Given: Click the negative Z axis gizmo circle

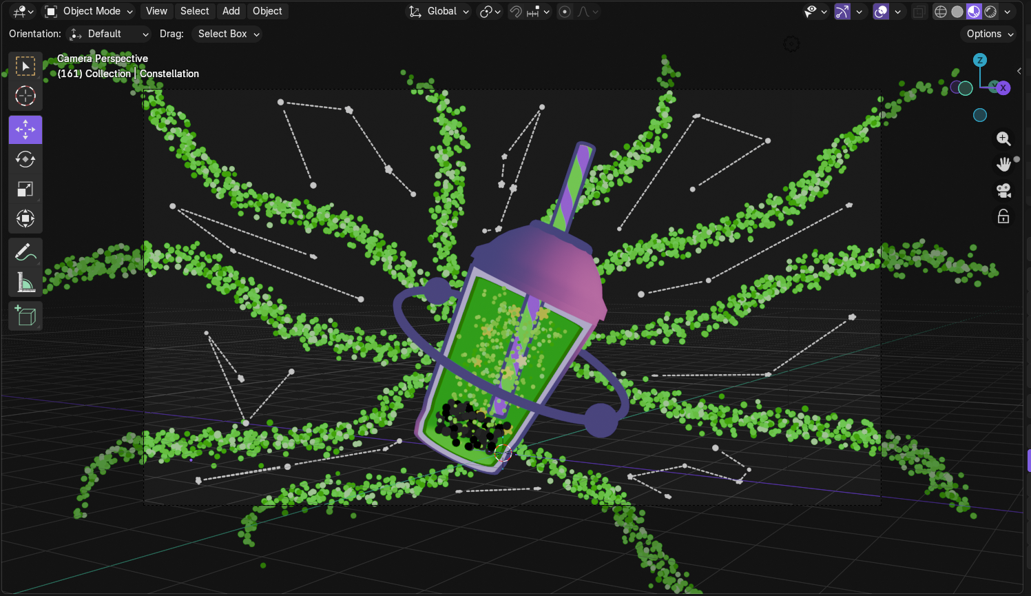Looking at the screenshot, I should point(980,115).
